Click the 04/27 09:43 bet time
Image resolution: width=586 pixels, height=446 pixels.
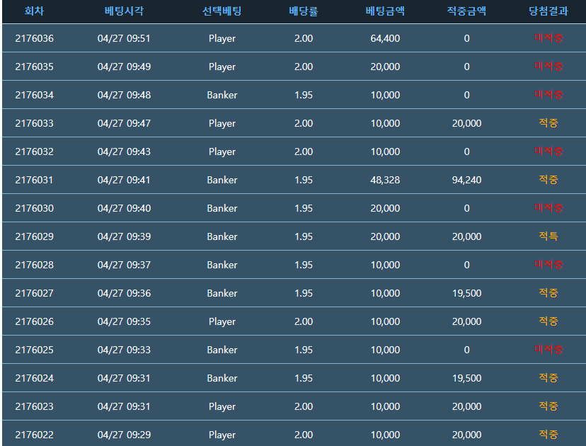pyautogui.click(x=124, y=151)
